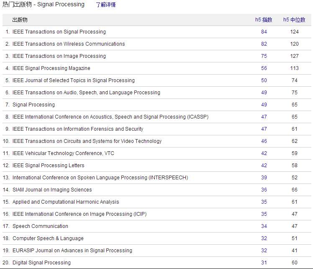Image resolution: width=313 pixels, height=269 pixels.
Task: Open h5 index 82 for Wireless Communications
Action: [x=264, y=44]
